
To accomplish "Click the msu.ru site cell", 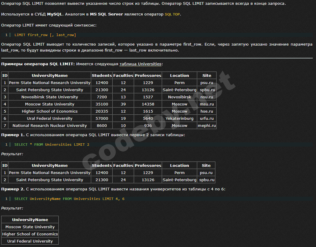I will pos(207,104).
